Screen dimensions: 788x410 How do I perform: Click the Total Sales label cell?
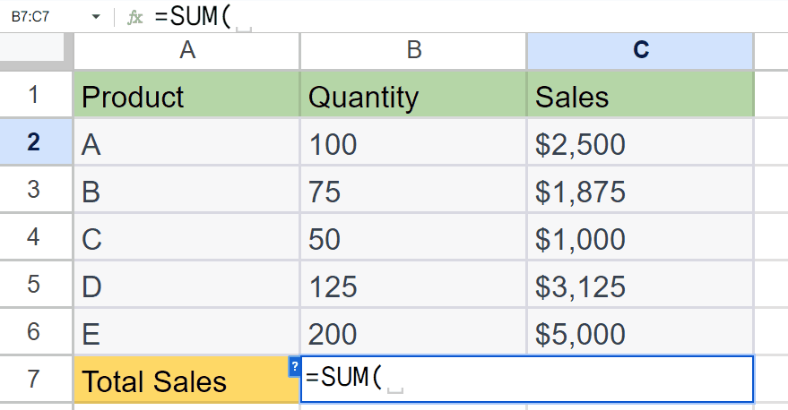click(x=187, y=380)
